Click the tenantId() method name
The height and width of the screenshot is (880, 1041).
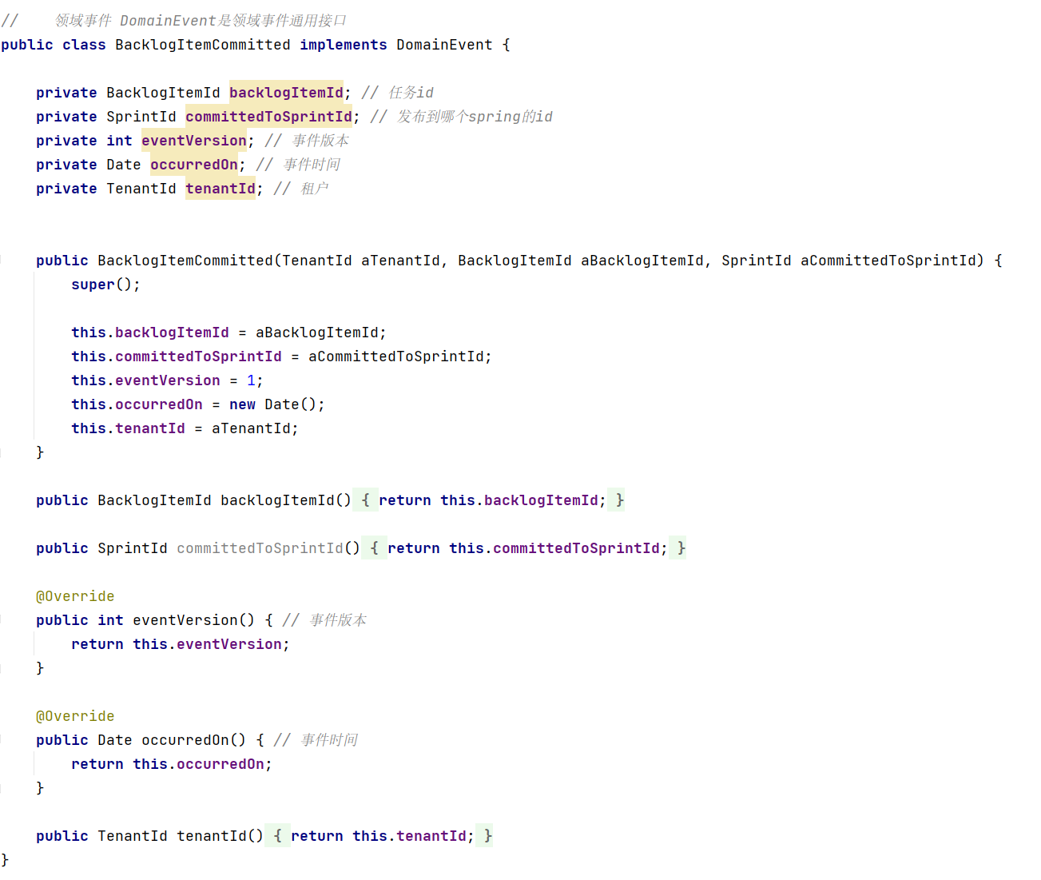pyautogui.click(x=212, y=836)
